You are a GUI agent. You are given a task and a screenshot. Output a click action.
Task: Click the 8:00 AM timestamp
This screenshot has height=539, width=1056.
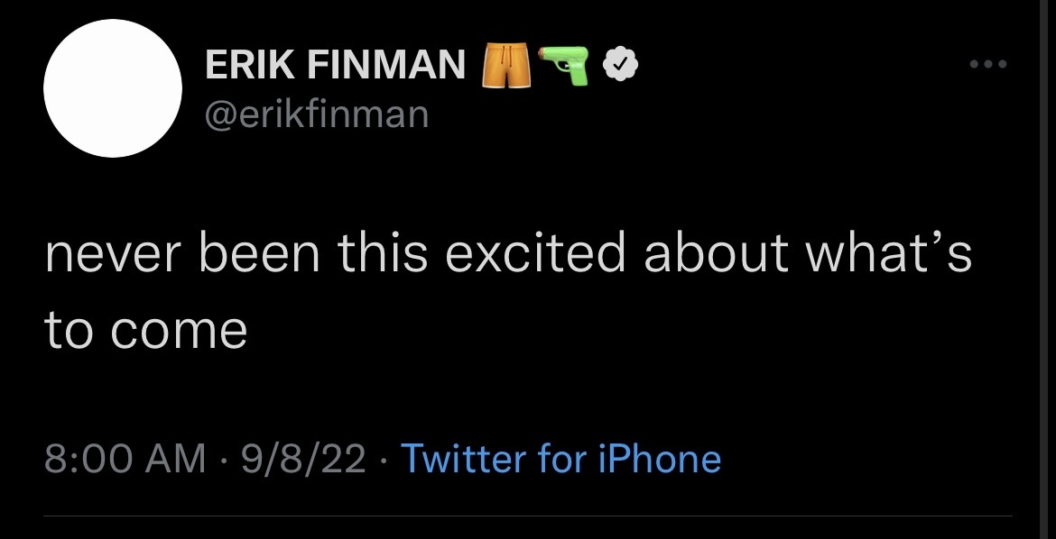[125, 459]
